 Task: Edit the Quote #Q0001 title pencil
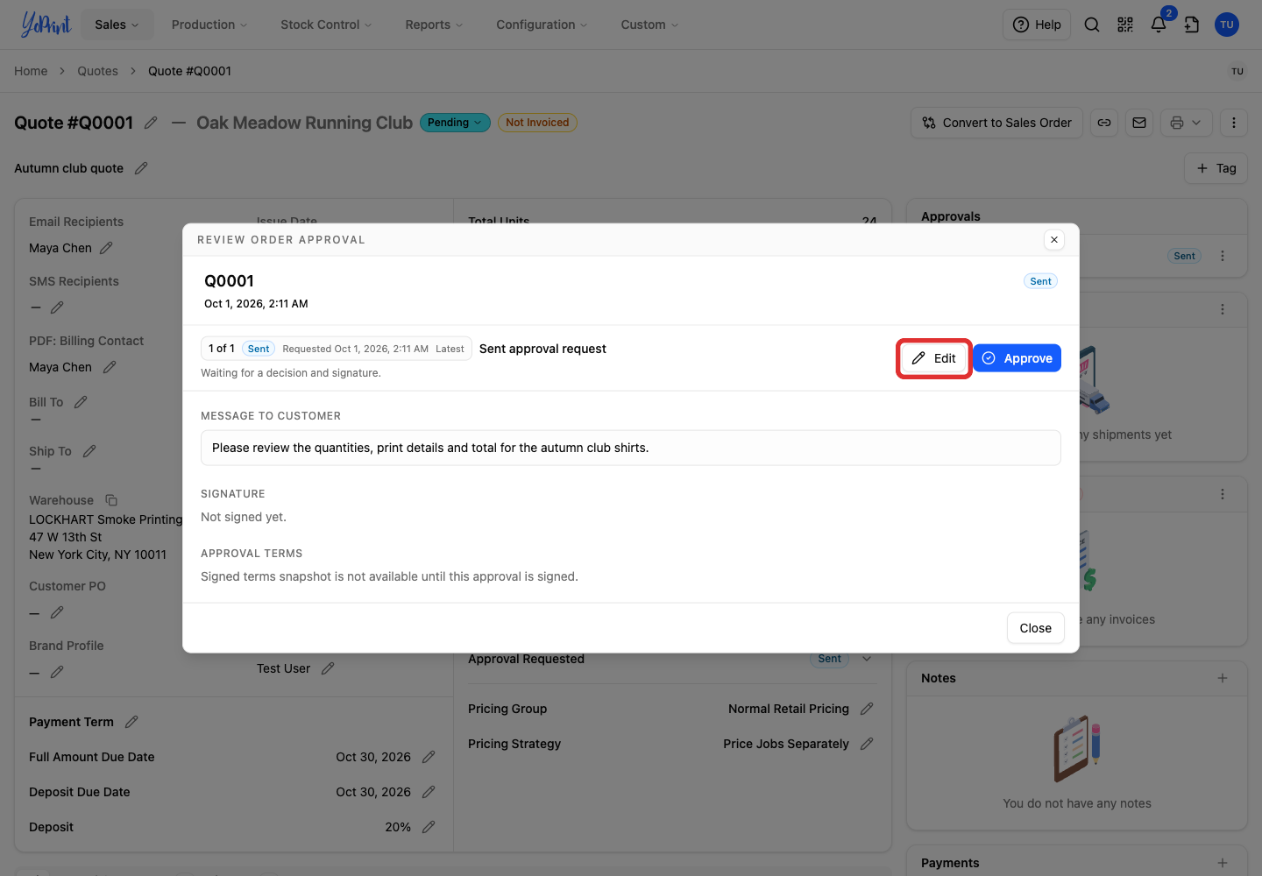point(151,123)
